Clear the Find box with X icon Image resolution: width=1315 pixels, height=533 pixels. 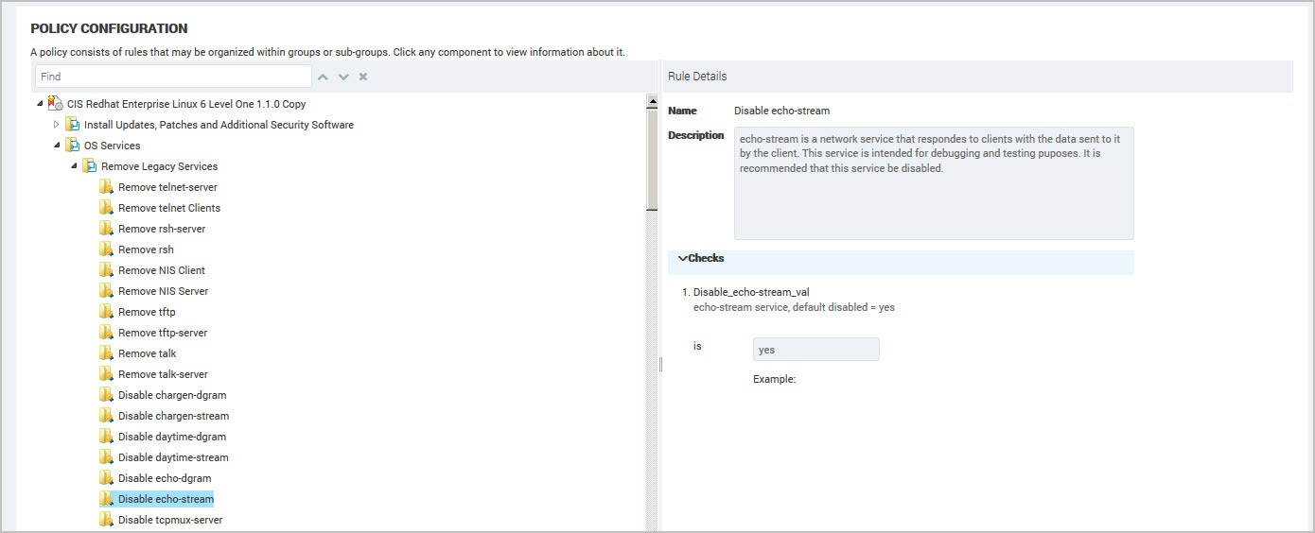click(x=363, y=77)
